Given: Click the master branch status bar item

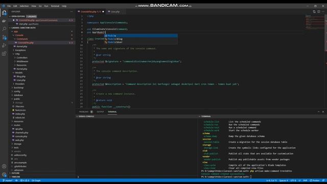Looking at the screenshot, I should click(8, 180).
